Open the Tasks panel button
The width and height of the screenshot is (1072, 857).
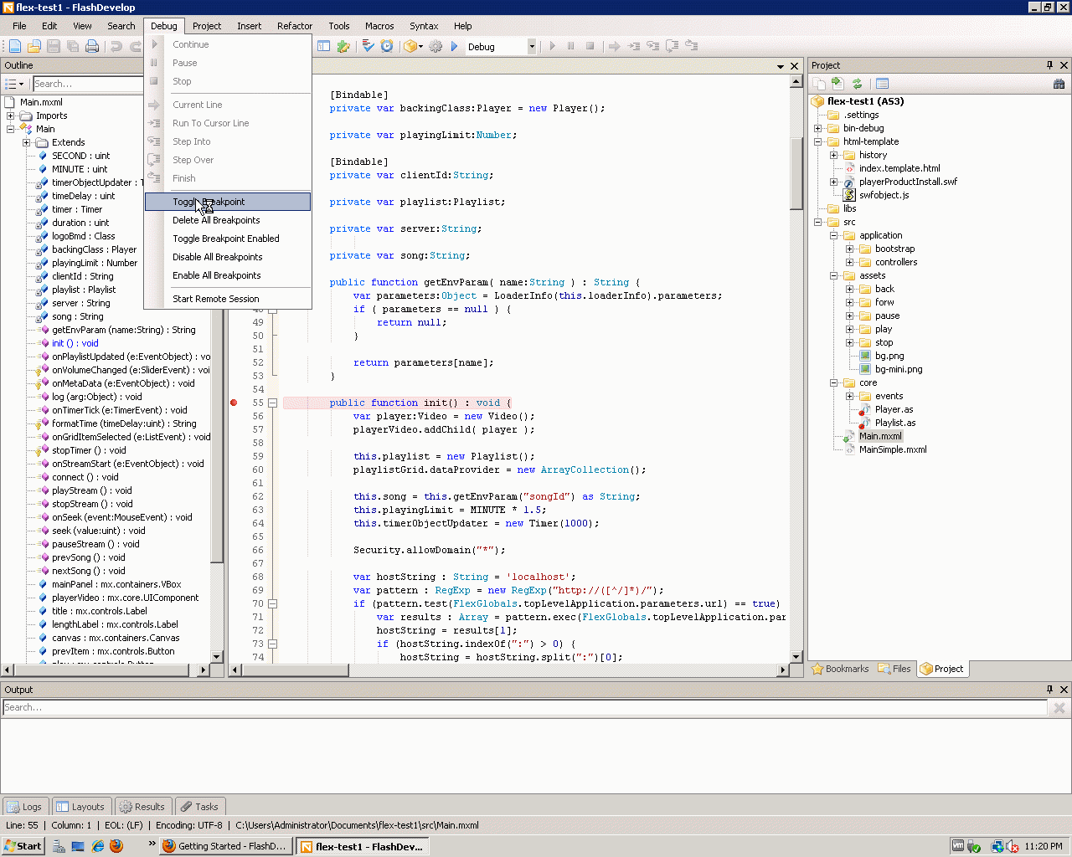pyautogui.click(x=199, y=807)
